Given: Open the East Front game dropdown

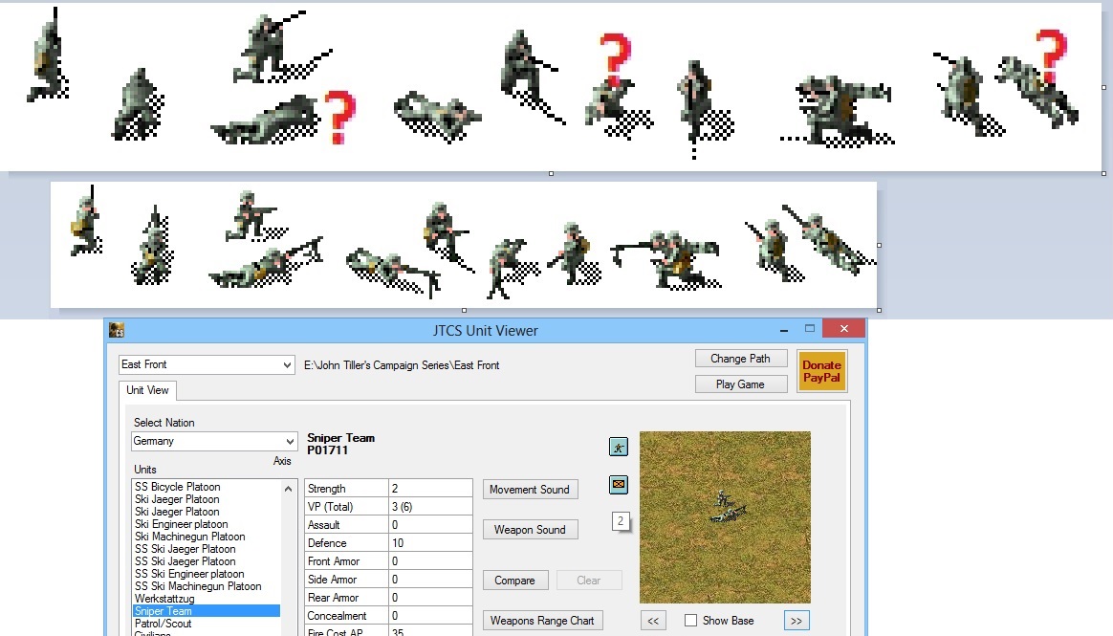Looking at the screenshot, I should 207,364.
